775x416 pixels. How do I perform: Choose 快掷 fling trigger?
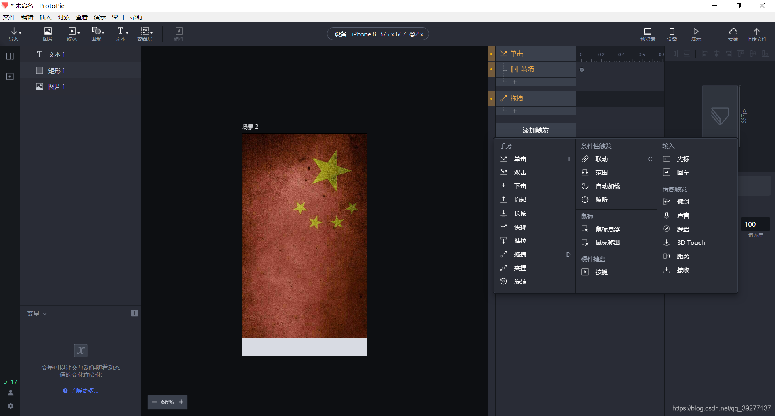click(535, 227)
